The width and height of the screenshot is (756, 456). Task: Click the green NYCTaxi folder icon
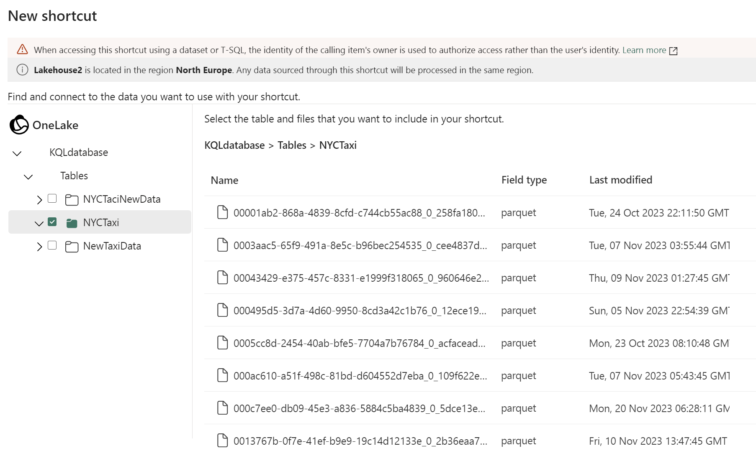[72, 223]
